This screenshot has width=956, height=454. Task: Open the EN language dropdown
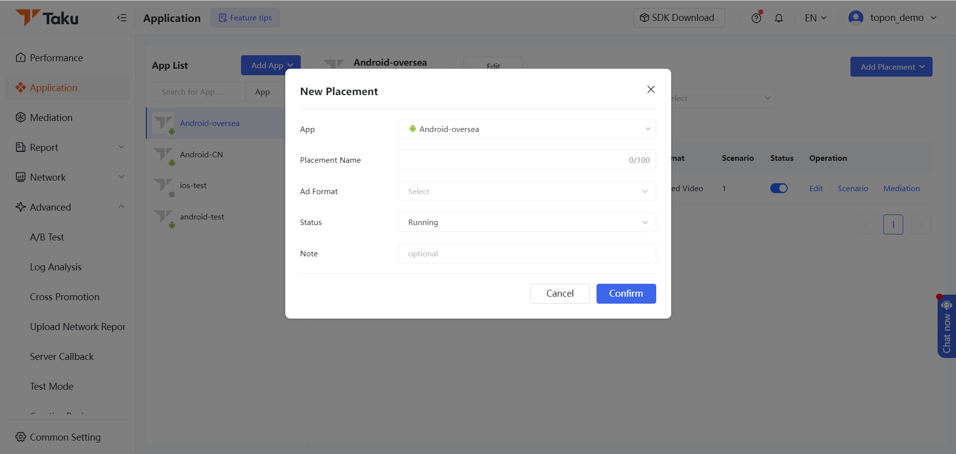click(x=816, y=18)
